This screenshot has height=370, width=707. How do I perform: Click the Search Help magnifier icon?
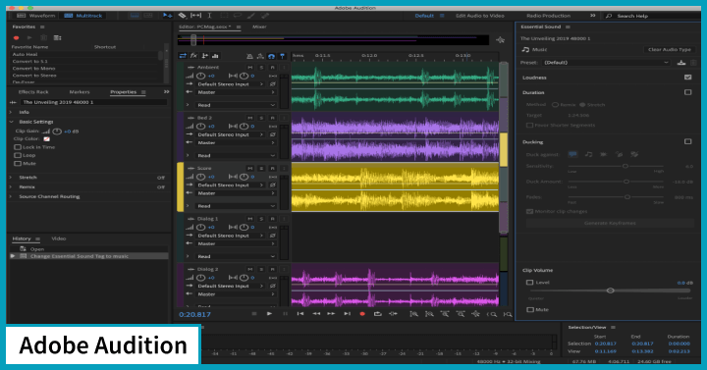[609, 16]
